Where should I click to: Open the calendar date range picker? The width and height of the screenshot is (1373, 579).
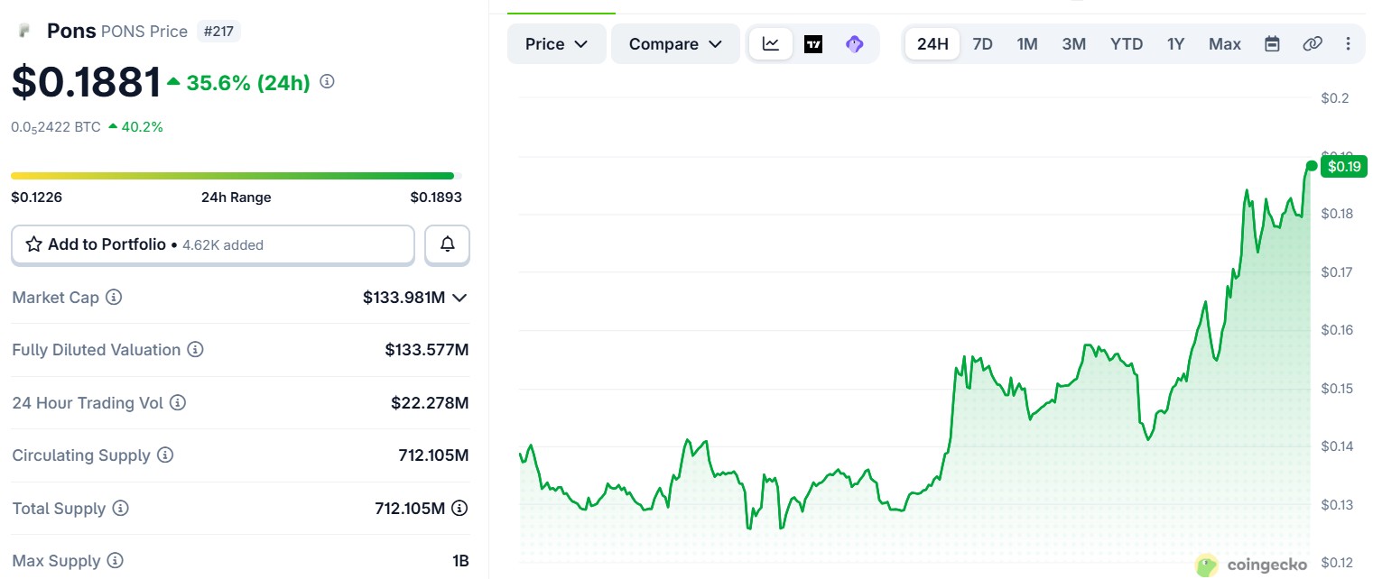(1272, 43)
